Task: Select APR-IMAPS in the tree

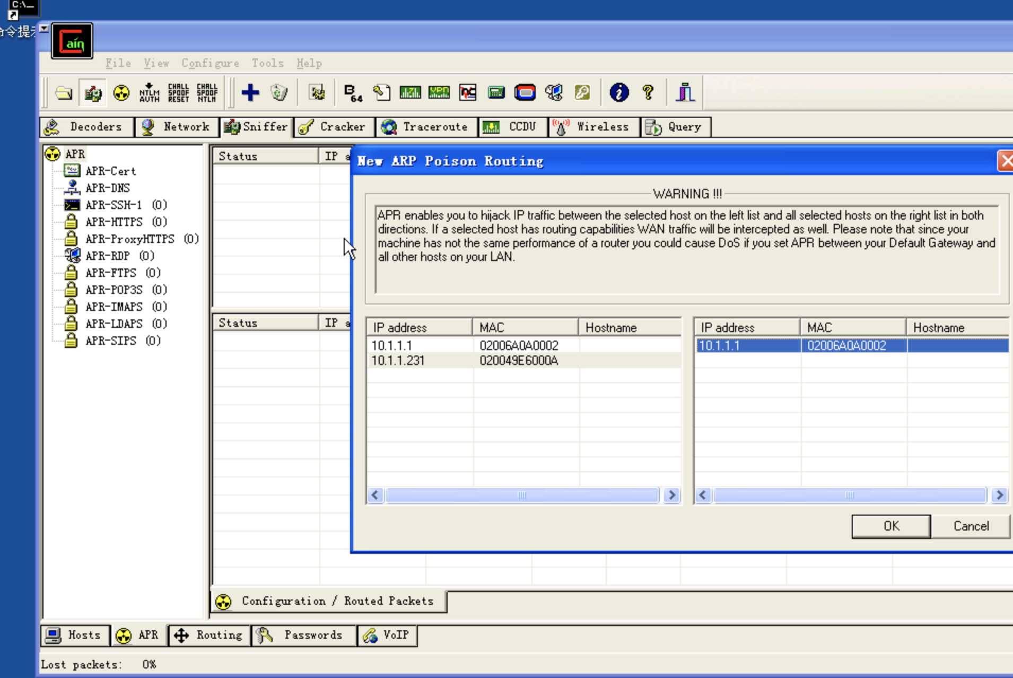Action: pos(126,307)
